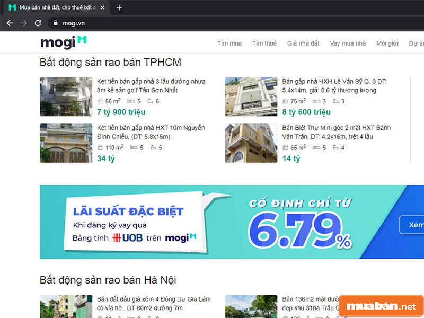Viewport: 424px width, 318px height.
Task: Open listing Bán 136m2 mặt đường
Action: tap(311, 303)
